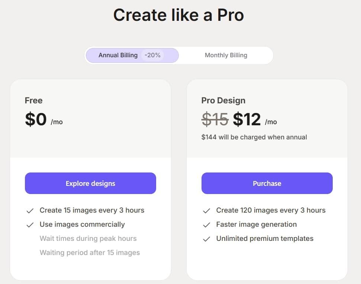Image resolution: width=361 pixels, height=284 pixels.
Task: Click checkmark beside "Create 120 images every 3 hours"
Action: point(207,211)
